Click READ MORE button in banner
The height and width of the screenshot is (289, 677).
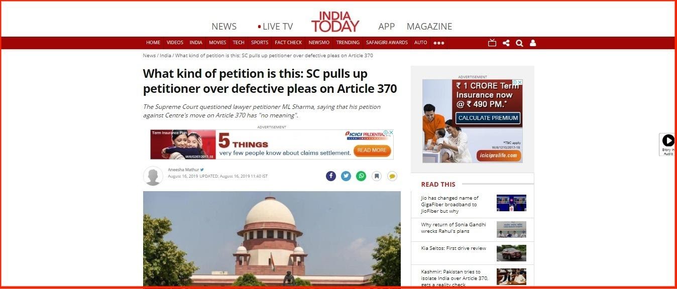372,150
